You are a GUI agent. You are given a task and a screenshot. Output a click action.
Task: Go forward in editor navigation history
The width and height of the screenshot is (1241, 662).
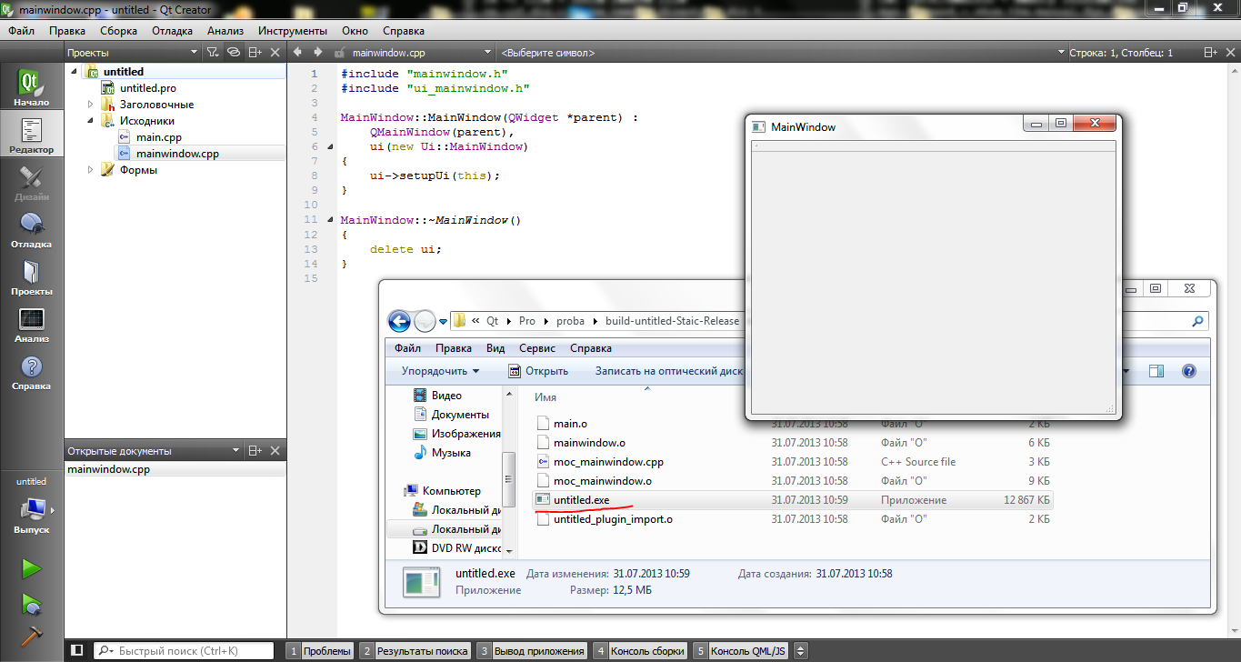pos(319,53)
